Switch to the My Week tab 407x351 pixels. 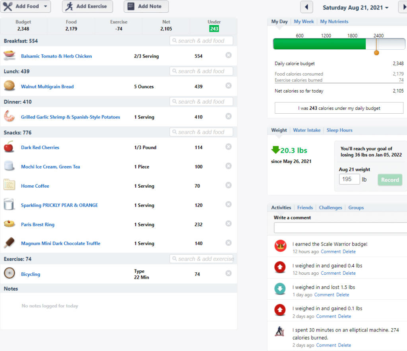click(x=304, y=21)
